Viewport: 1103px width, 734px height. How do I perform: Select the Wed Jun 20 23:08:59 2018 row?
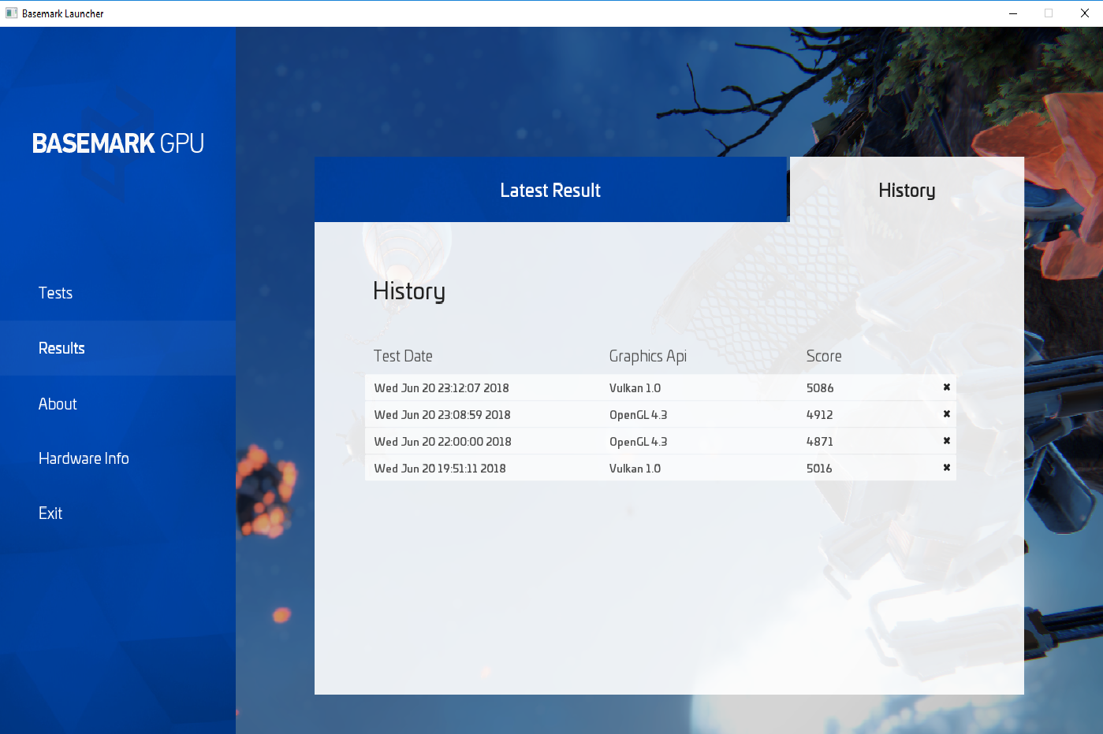661,414
